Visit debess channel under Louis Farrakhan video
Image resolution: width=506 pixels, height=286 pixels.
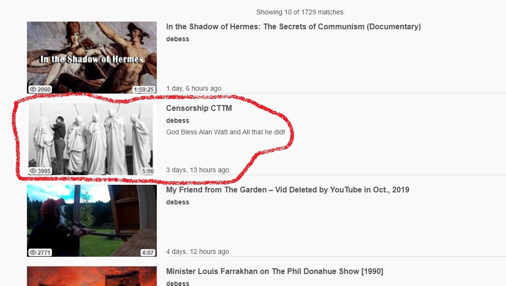[x=177, y=283]
